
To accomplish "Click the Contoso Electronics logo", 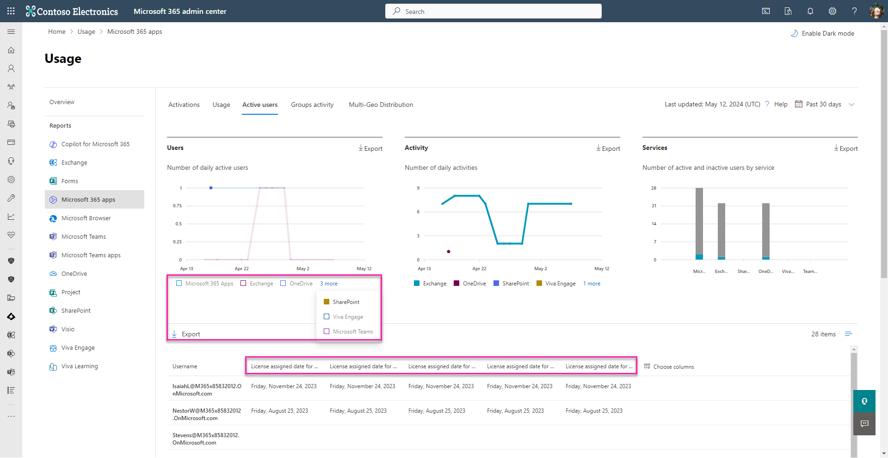I will [72, 11].
